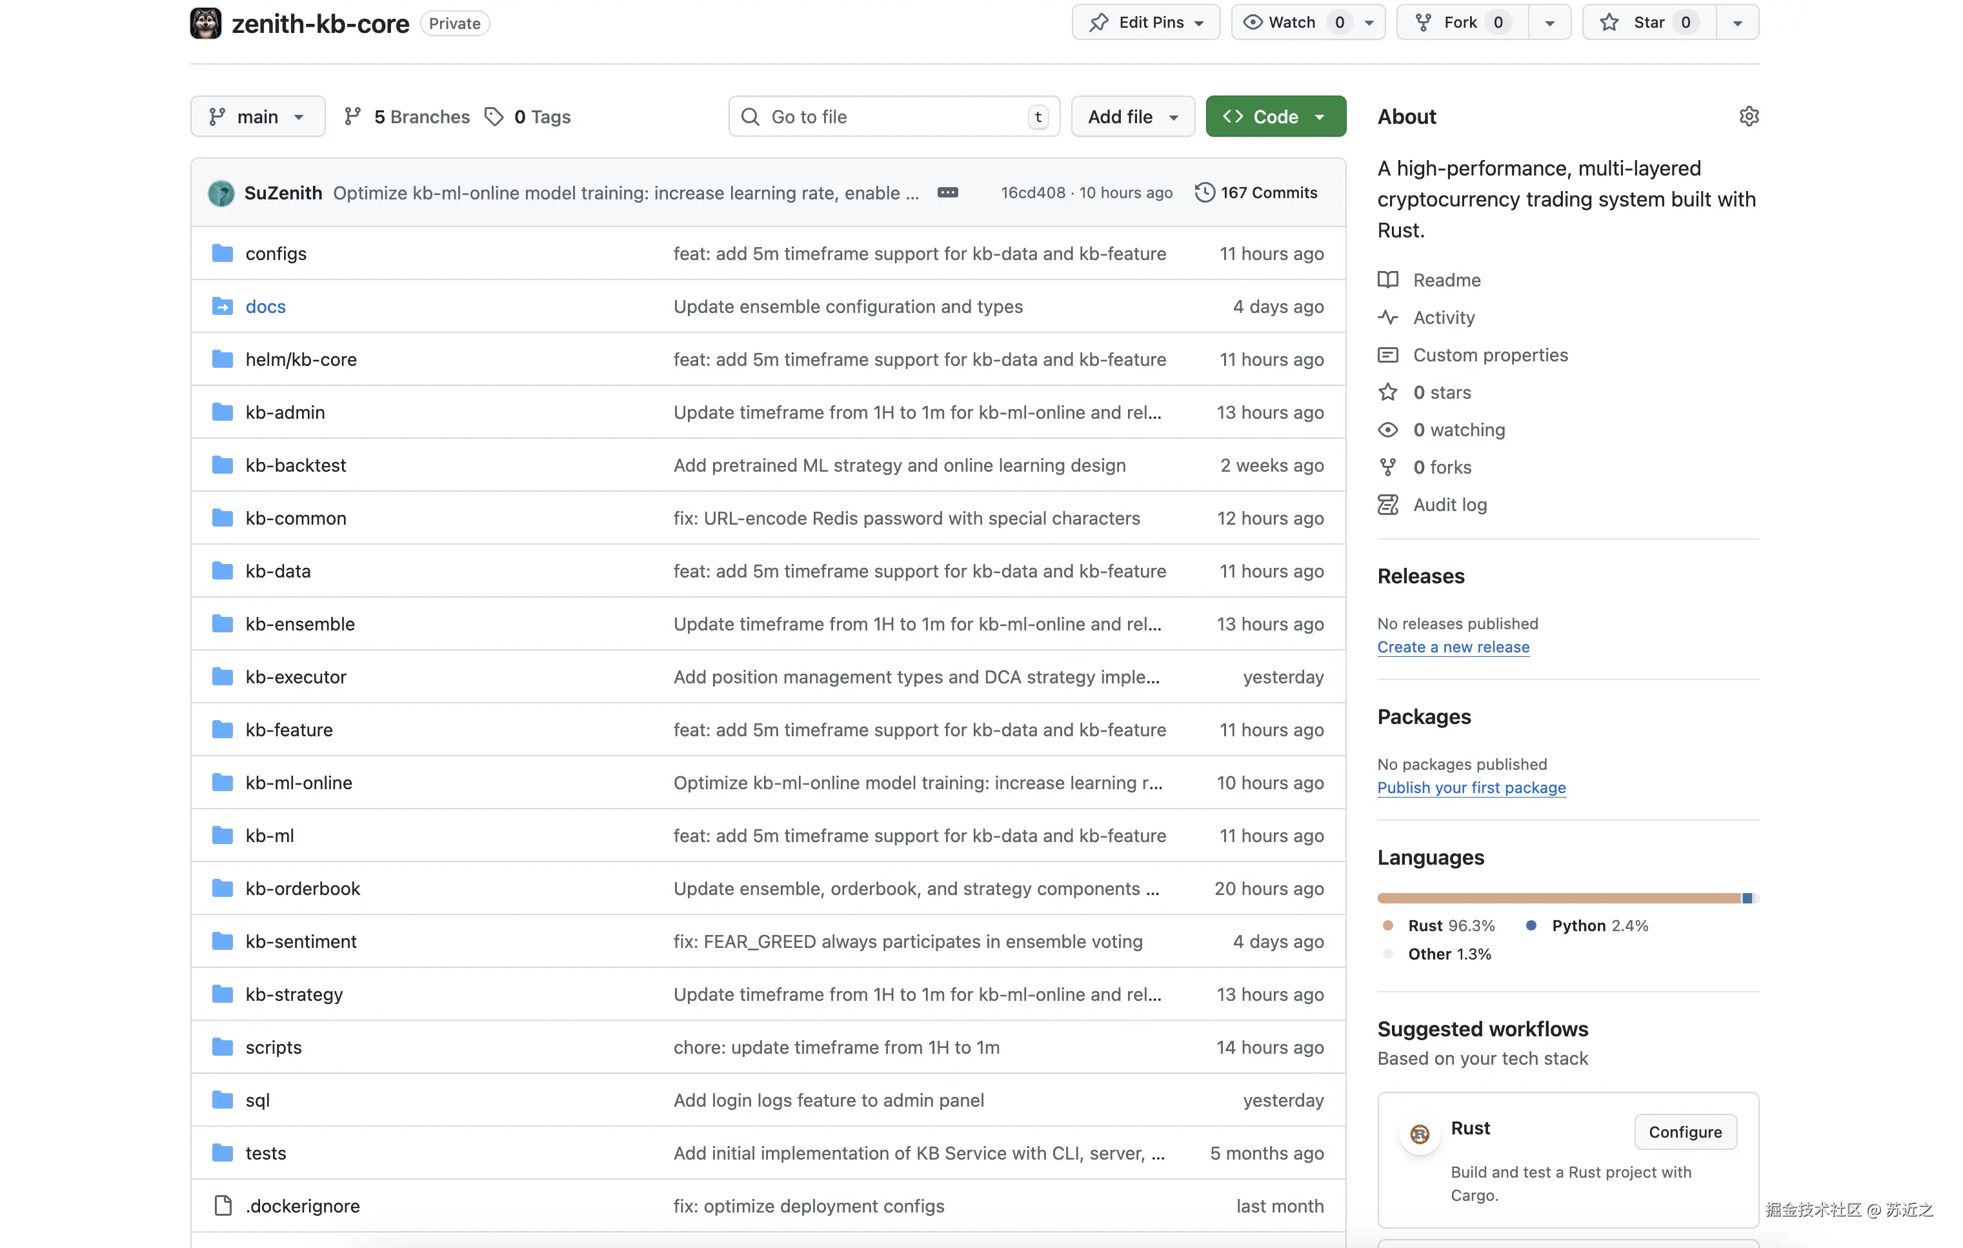Click the tag icon beside 0 Tags
Image resolution: width=1963 pixels, height=1248 pixels.
pyautogui.click(x=494, y=117)
